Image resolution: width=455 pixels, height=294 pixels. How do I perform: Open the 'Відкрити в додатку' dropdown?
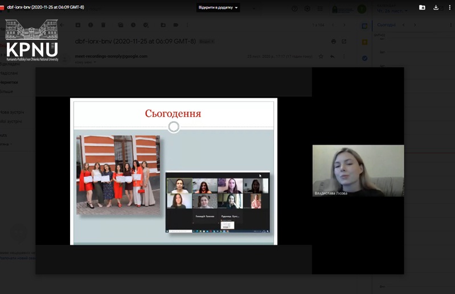pos(218,7)
